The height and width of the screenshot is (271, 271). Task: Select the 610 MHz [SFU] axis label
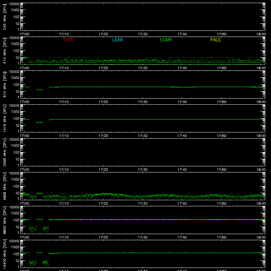pos(5,84)
